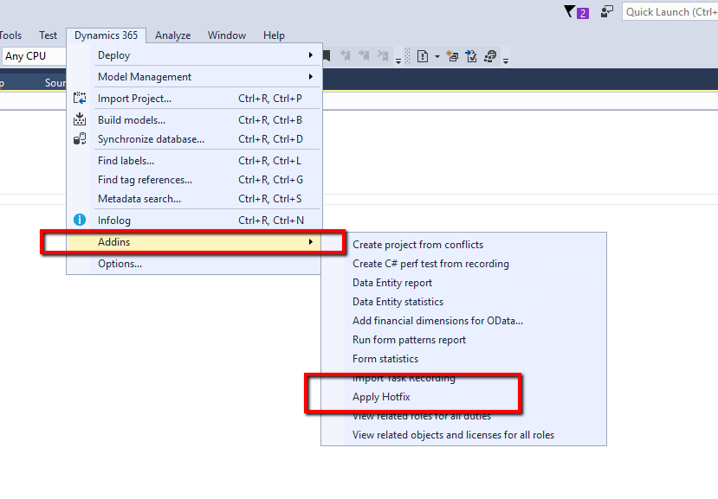Open the Tools menu

pos(10,35)
